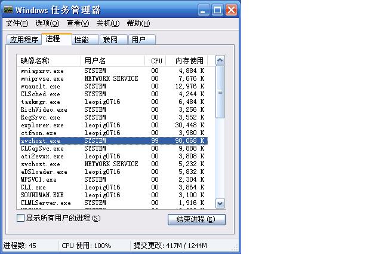Switch to the 性能 tab
The image size is (382, 254).
(x=85, y=39)
